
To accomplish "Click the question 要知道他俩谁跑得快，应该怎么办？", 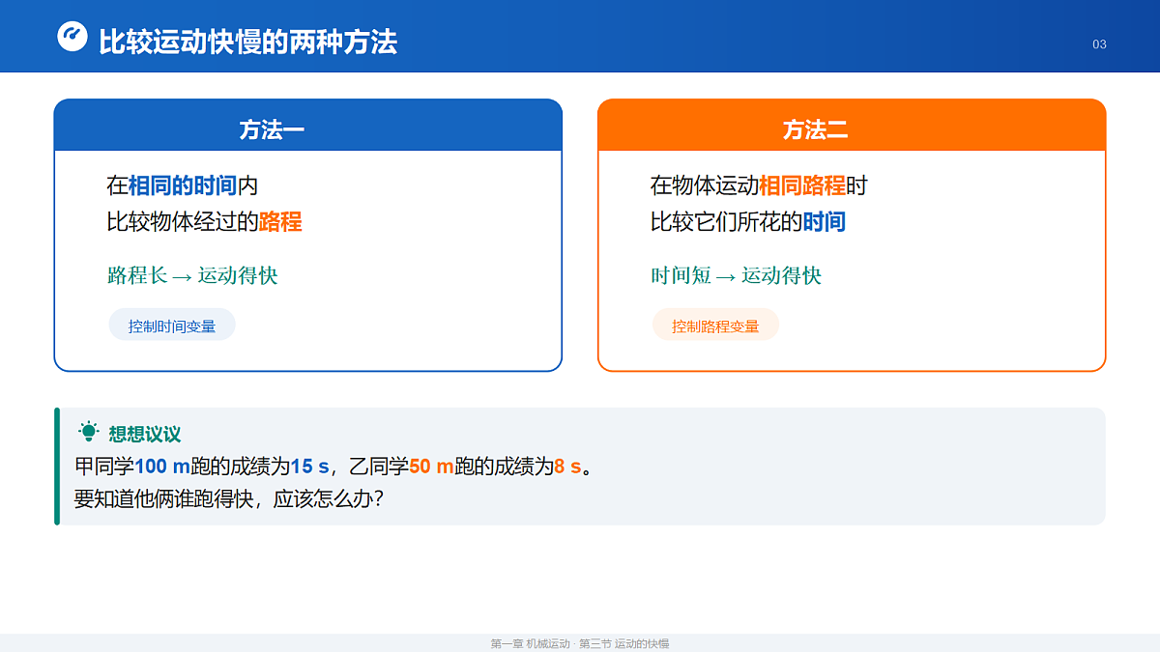I will [231, 499].
